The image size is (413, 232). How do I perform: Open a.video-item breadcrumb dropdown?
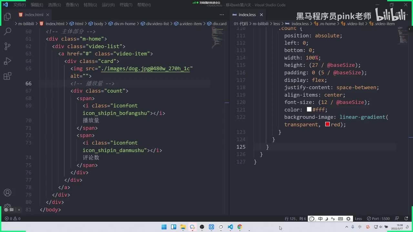188,24
